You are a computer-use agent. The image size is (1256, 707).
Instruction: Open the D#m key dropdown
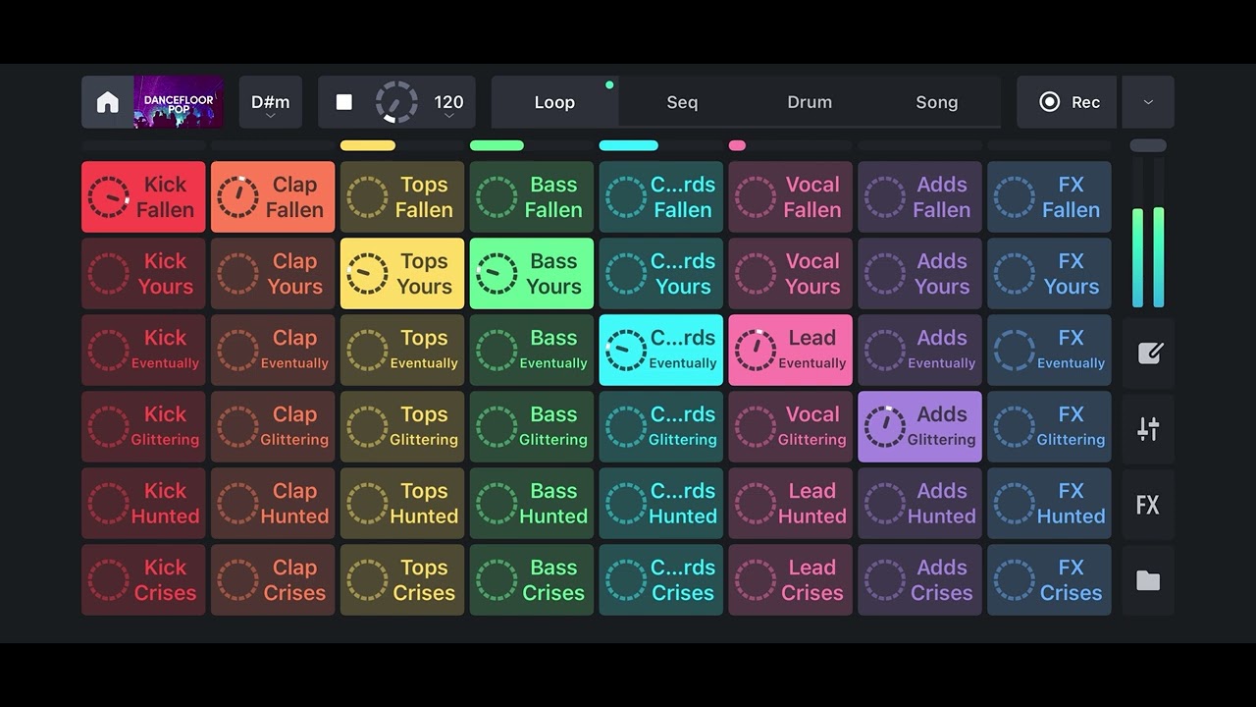pyautogui.click(x=271, y=102)
